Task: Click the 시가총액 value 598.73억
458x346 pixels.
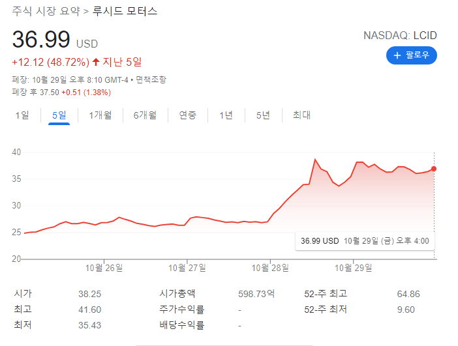Action: coord(256,294)
